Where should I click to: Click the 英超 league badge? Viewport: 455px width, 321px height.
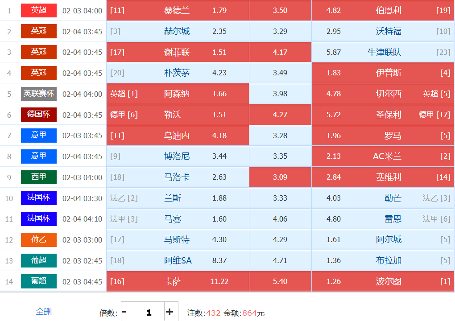tap(39, 10)
